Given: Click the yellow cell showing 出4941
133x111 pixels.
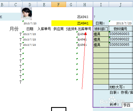Looking at the screenshot, I should click(72, 23).
